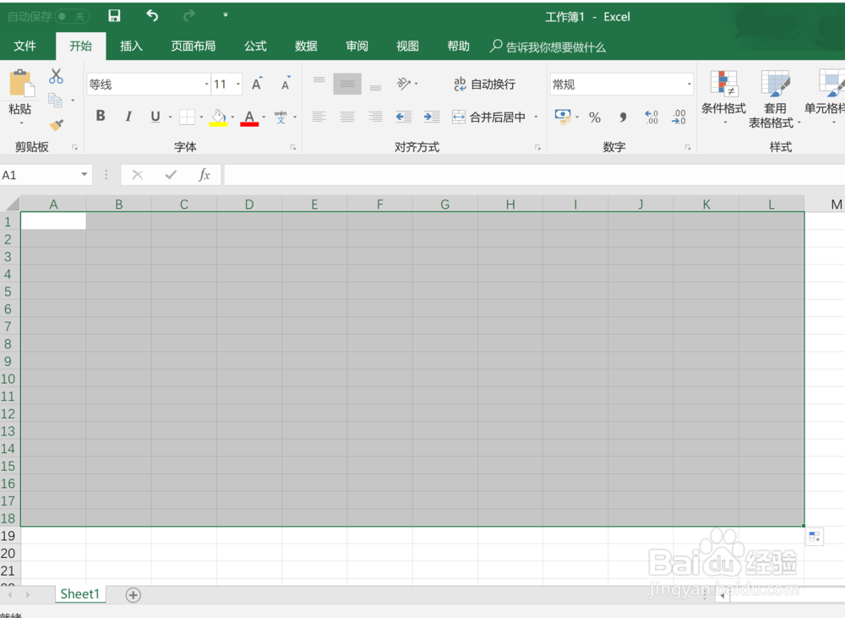Viewport: 845px width, 618px height.
Task: Center text horizontally in cells
Action: [347, 117]
